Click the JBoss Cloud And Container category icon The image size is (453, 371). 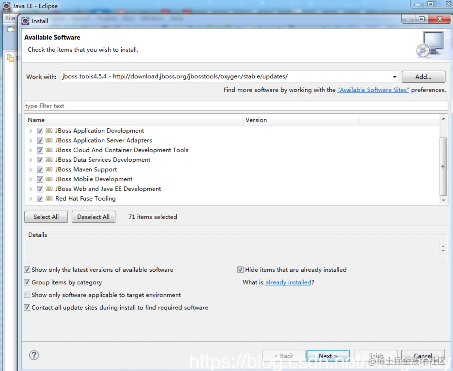(x=49, y=150)
